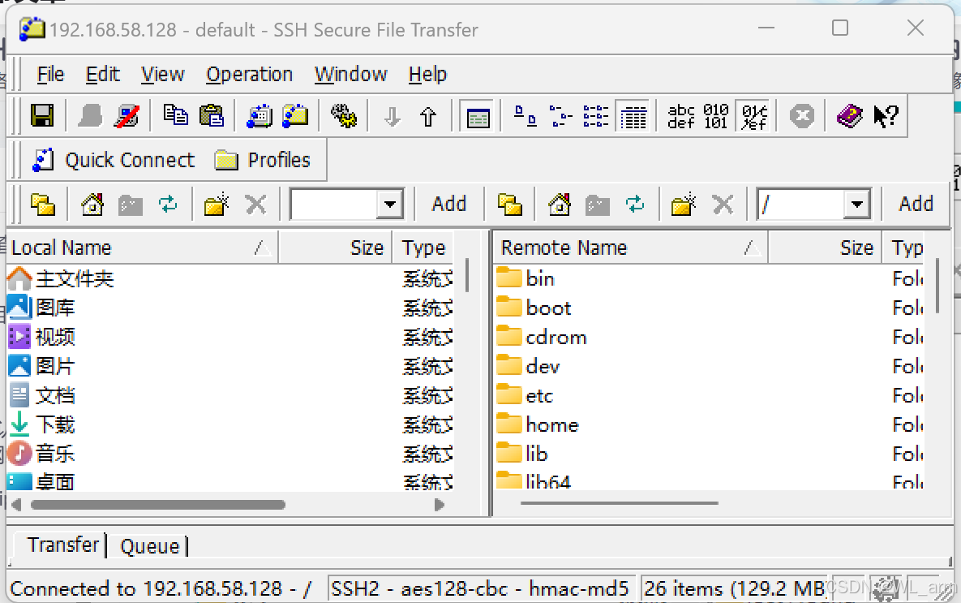Switch to List view icon
The height and width of the screenshot is (603, 961).
coord(596,115)
